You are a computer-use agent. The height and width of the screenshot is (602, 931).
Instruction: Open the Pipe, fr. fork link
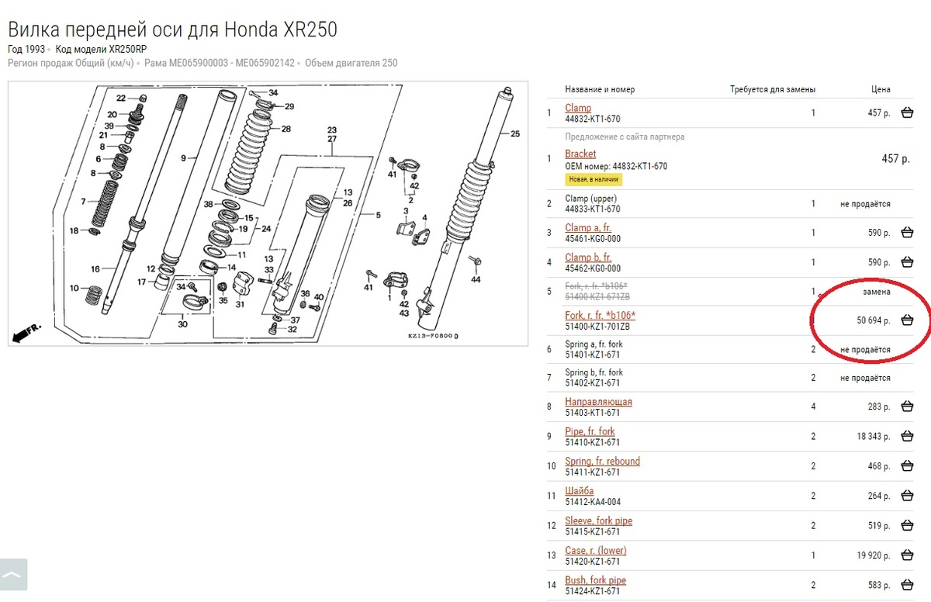click(x=590, y=431)
